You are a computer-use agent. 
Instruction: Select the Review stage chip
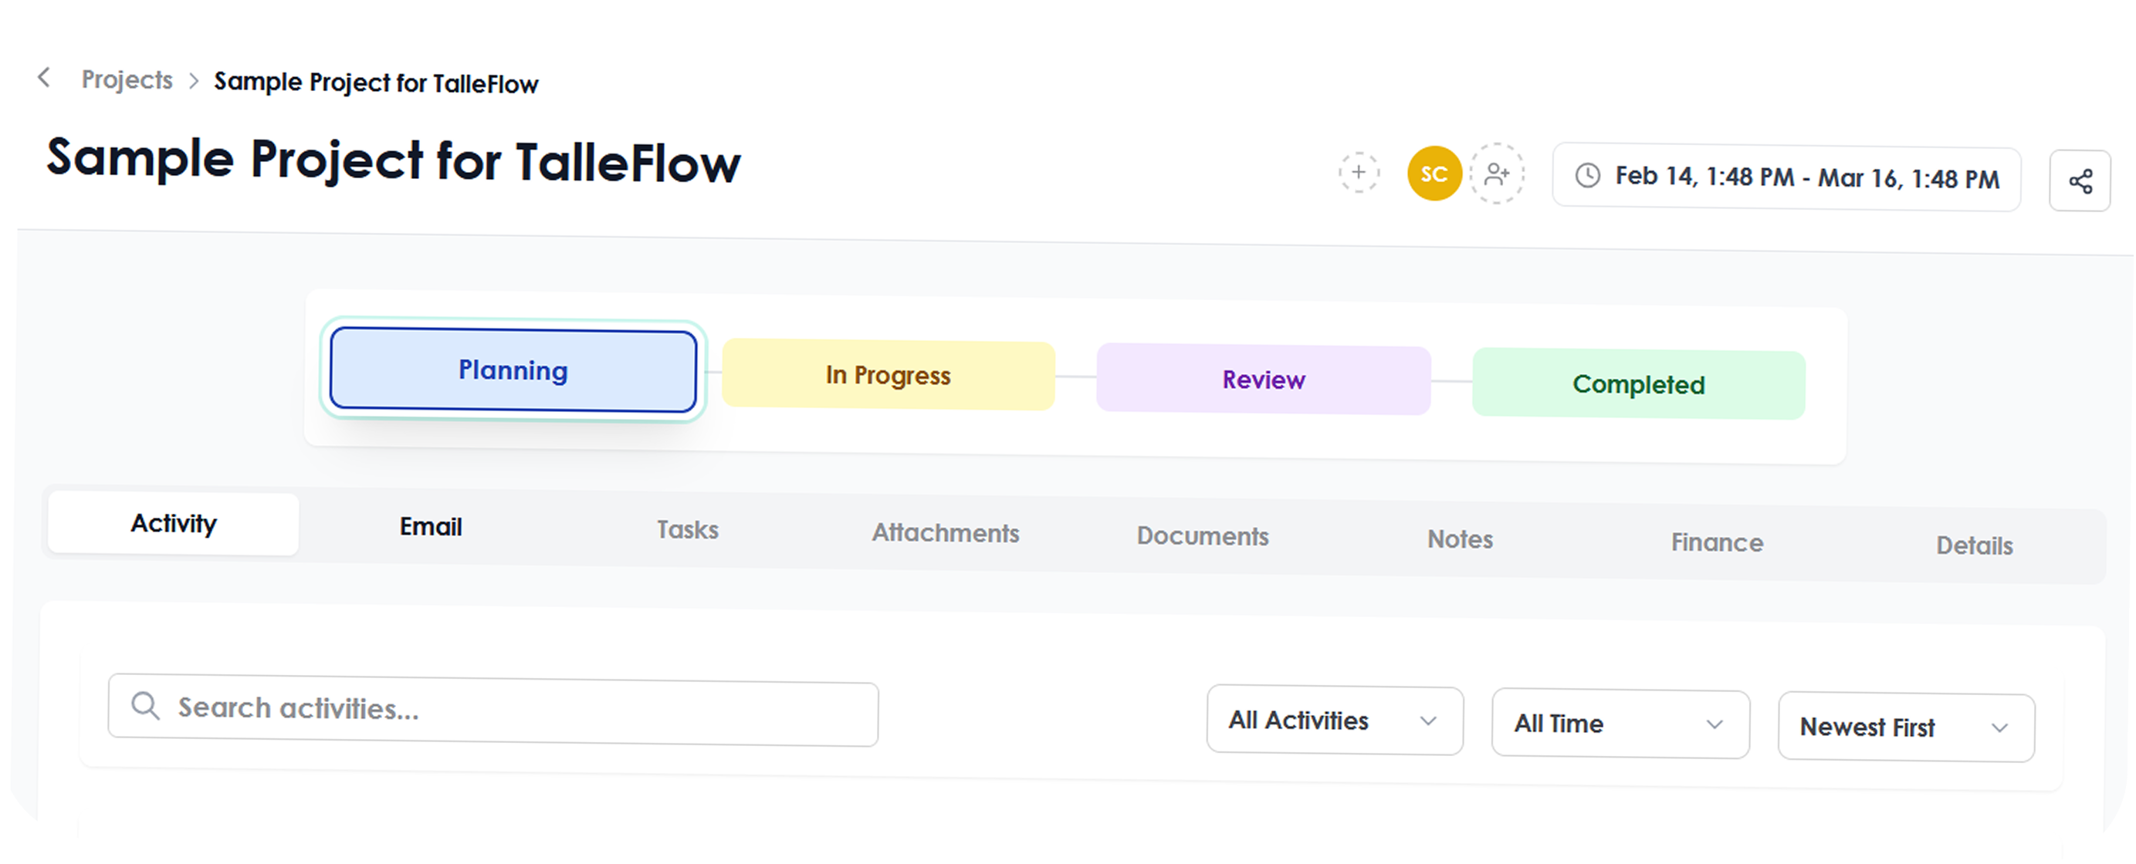tap(1262, 380)
